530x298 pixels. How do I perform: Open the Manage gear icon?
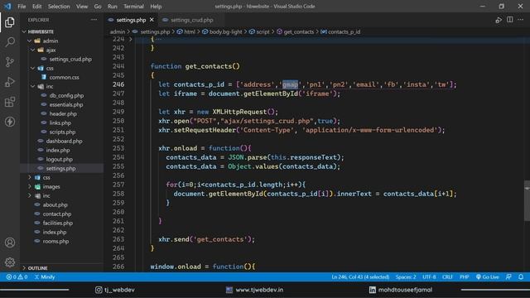click(x=10, y=262)
